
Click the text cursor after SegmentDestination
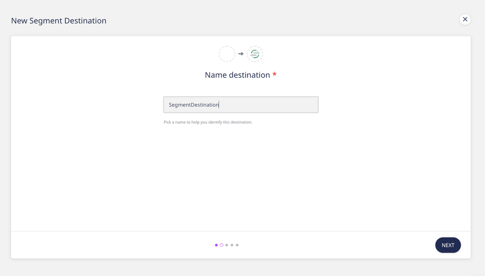(x=219, y=105)
